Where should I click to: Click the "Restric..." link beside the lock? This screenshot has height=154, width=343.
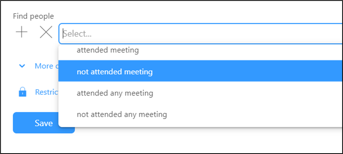(47, 92)
